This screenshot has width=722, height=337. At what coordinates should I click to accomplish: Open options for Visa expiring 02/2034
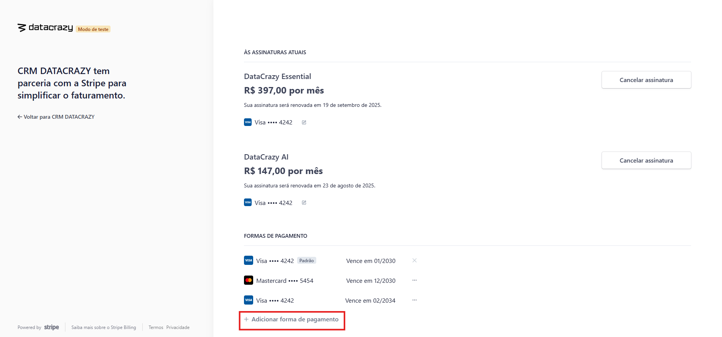pos(415,300)
